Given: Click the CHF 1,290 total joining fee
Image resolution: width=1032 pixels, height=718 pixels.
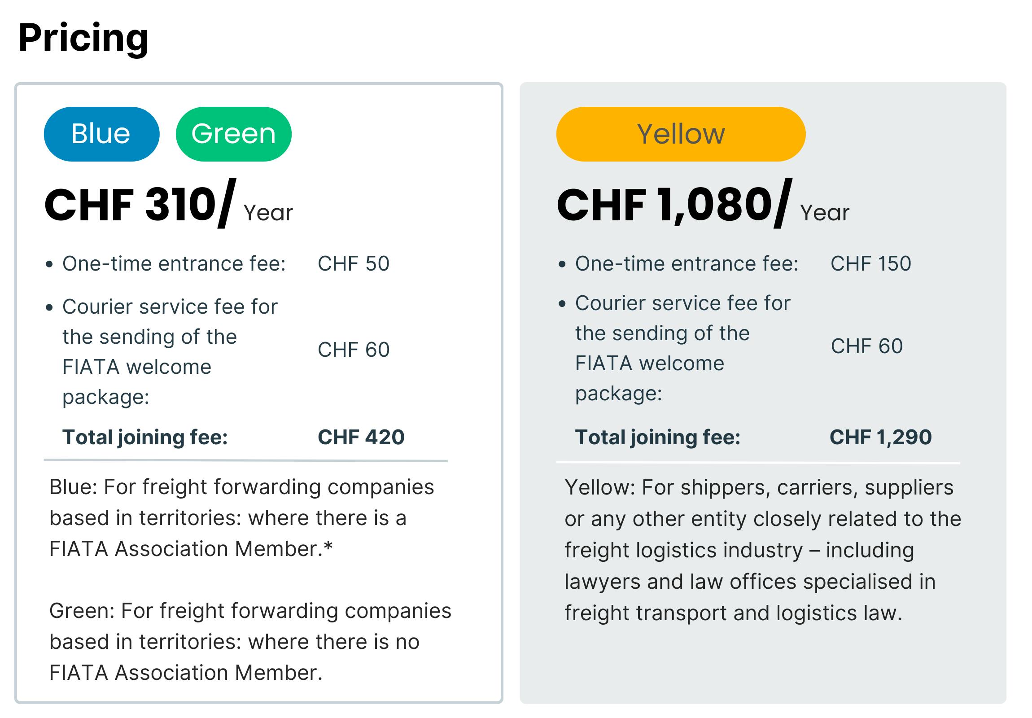Looking at the screenshot, I should click(880, 437).
